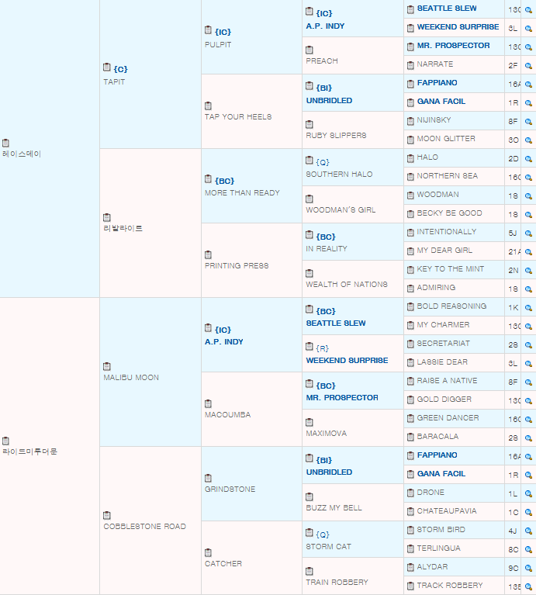Select {R} tag above WEEKEND SURPRISE
536x595 pixels.
(x=323, y=348)
